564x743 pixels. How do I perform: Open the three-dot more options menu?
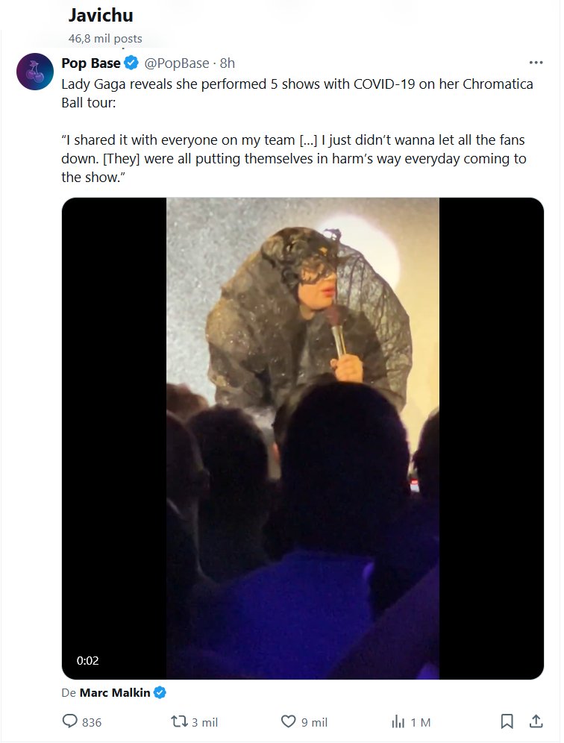536,63
